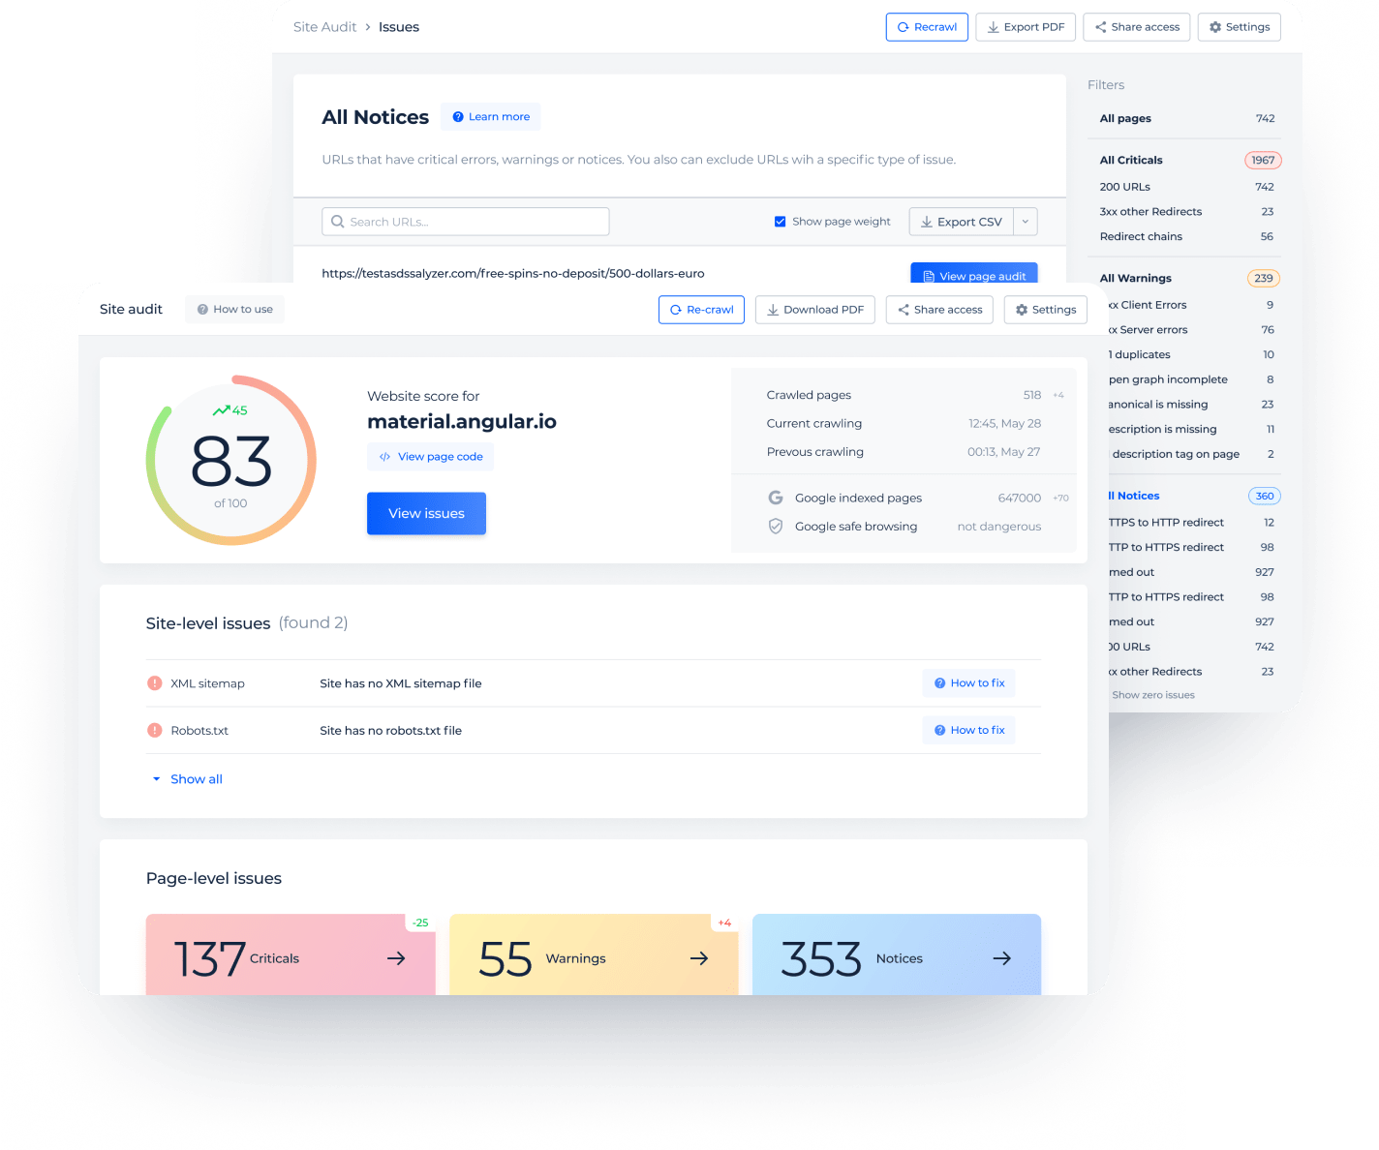Expand the Show all site-level issues
This screenshot has height=1150, width=1379.
pos(188,779)
